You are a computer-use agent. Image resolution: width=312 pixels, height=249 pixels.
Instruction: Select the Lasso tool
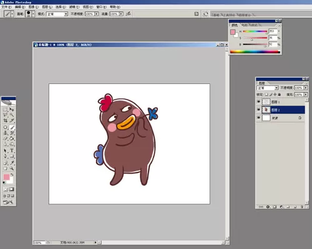(x=6, y=115)
